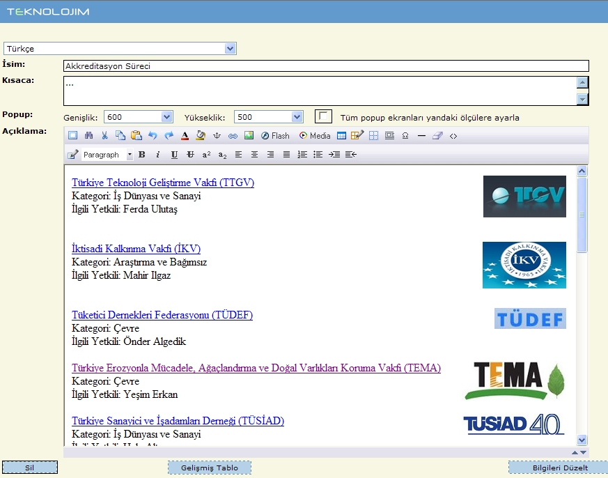Cut selection with scissors icon
The height and width of the screenshot is (478, 608).
[104, 135]
